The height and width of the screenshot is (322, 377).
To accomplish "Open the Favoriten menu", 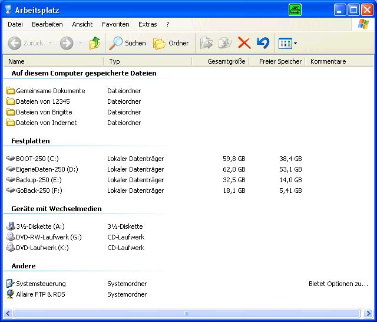I will click(115, 24).
